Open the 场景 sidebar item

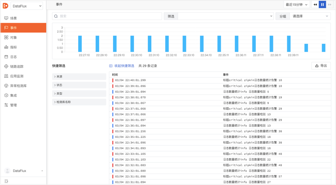pos(23,18)
